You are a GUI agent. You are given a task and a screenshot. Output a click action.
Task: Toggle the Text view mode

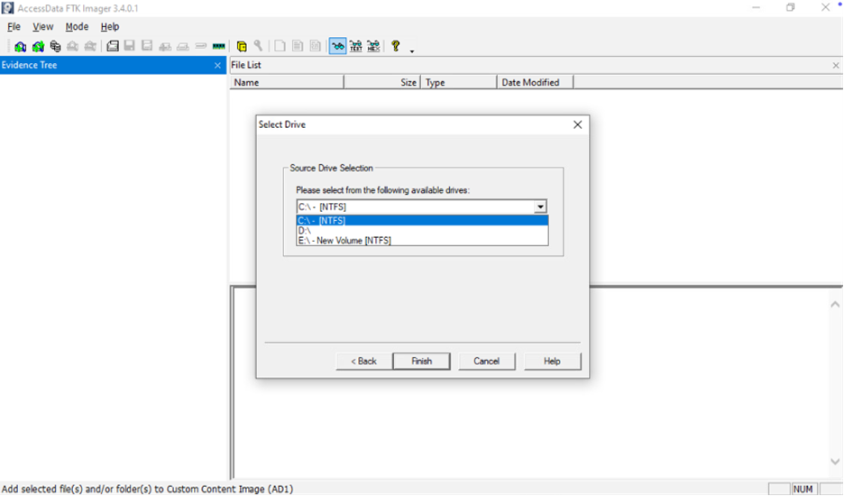coord(355,46)
